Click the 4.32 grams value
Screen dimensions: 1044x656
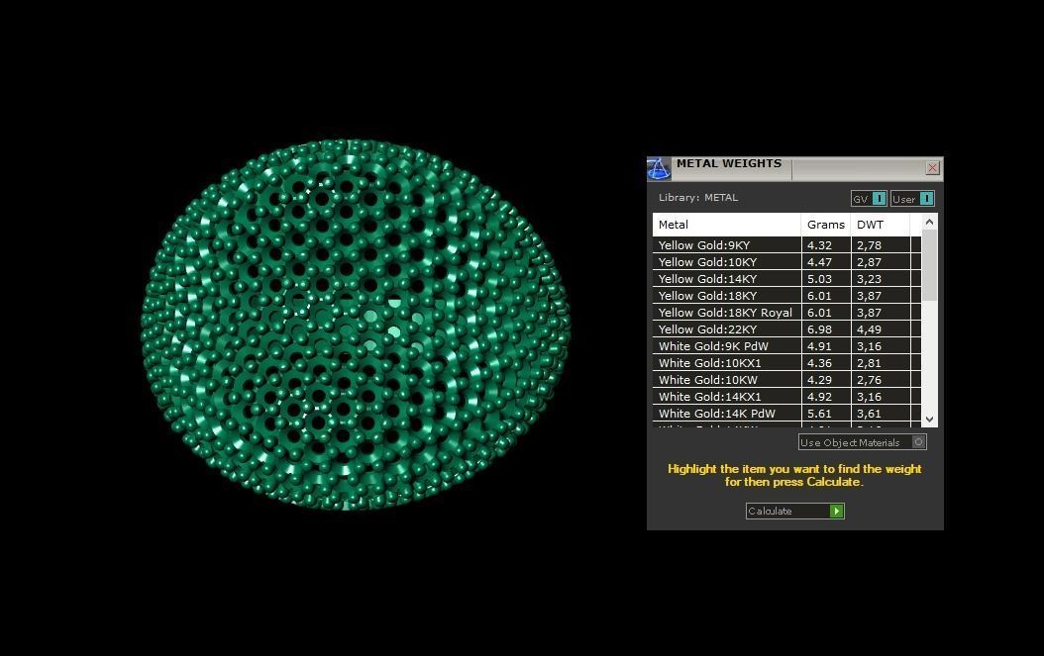coord(819,244)
